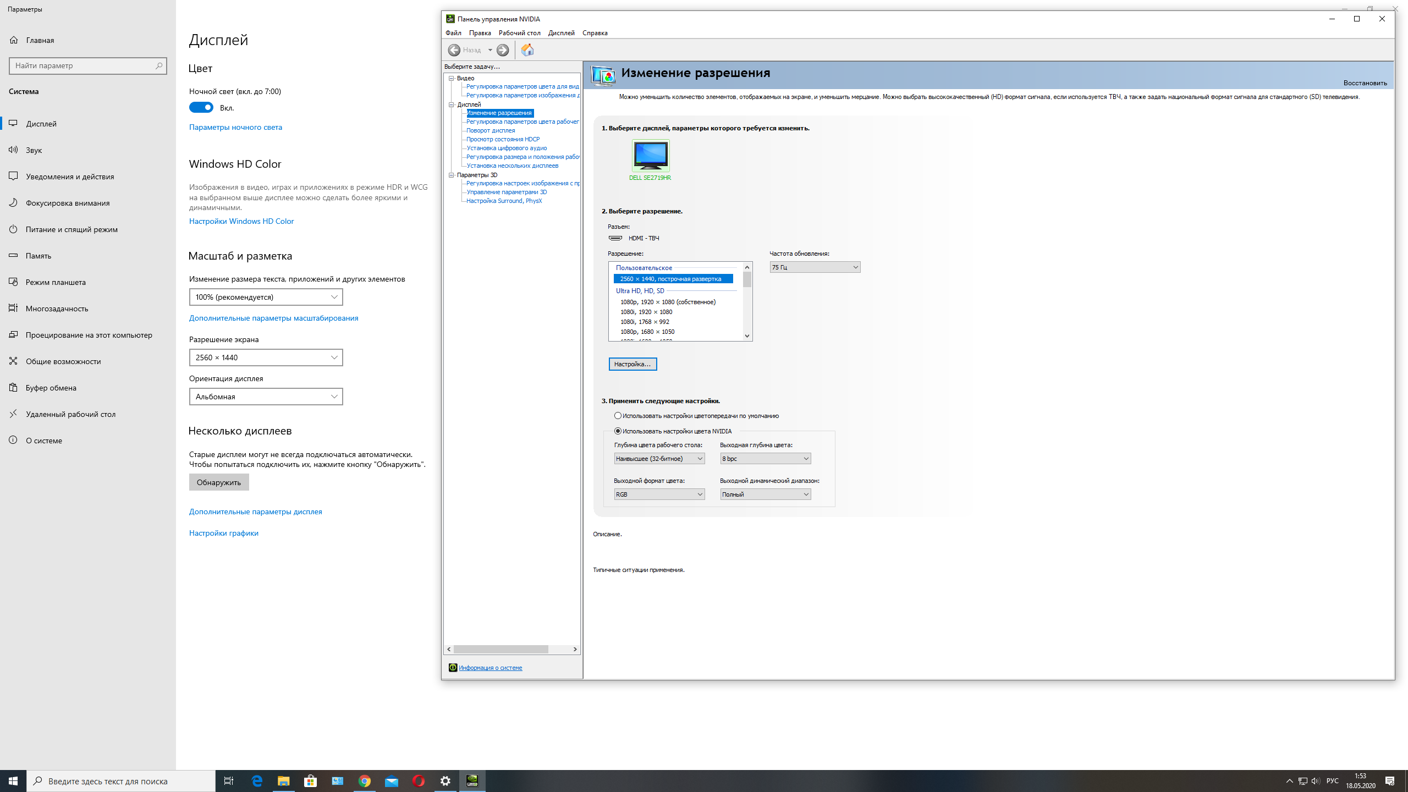Open Установка цифрового аудио task
Image resolution: width=1408 pixels, height=792 pixels.
pyautogui.click(x=507, y=148)
